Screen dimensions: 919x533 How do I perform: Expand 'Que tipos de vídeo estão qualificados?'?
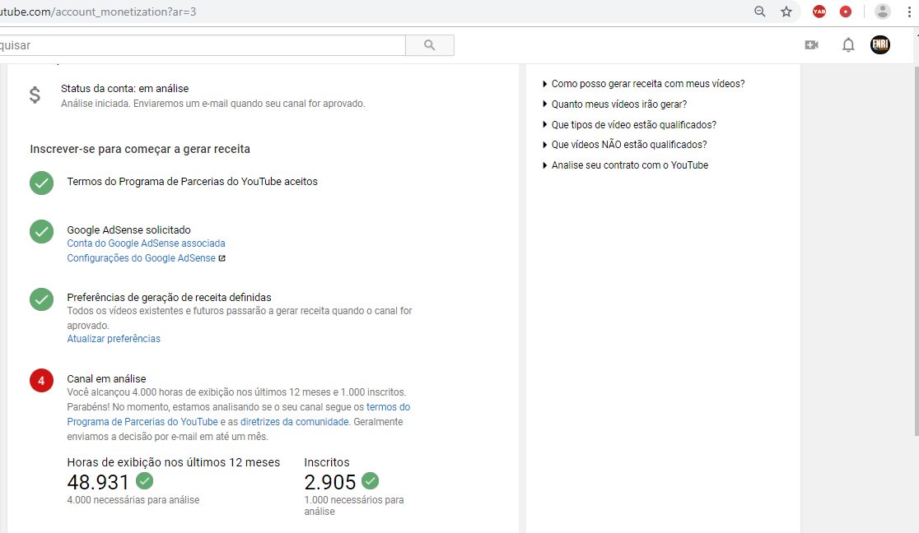pos(629,125)
